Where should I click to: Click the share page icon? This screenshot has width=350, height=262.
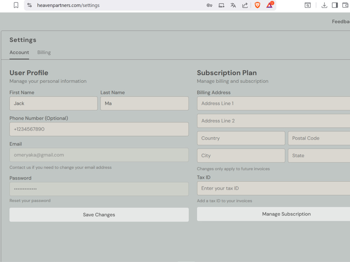[245, 5]
